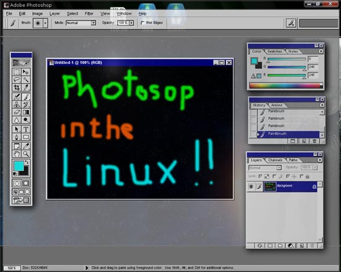The height and width of the screenshot is (272, 341).
Task: Open the Brush picker dropdown arrow
Action: [45, 22]
